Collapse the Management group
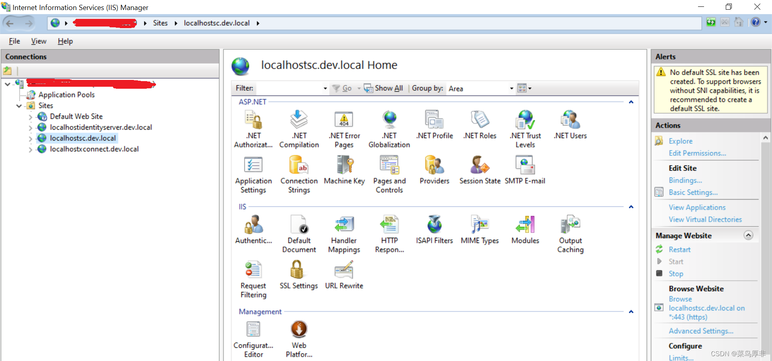This screenshot has height=361, width=772. 631,312
